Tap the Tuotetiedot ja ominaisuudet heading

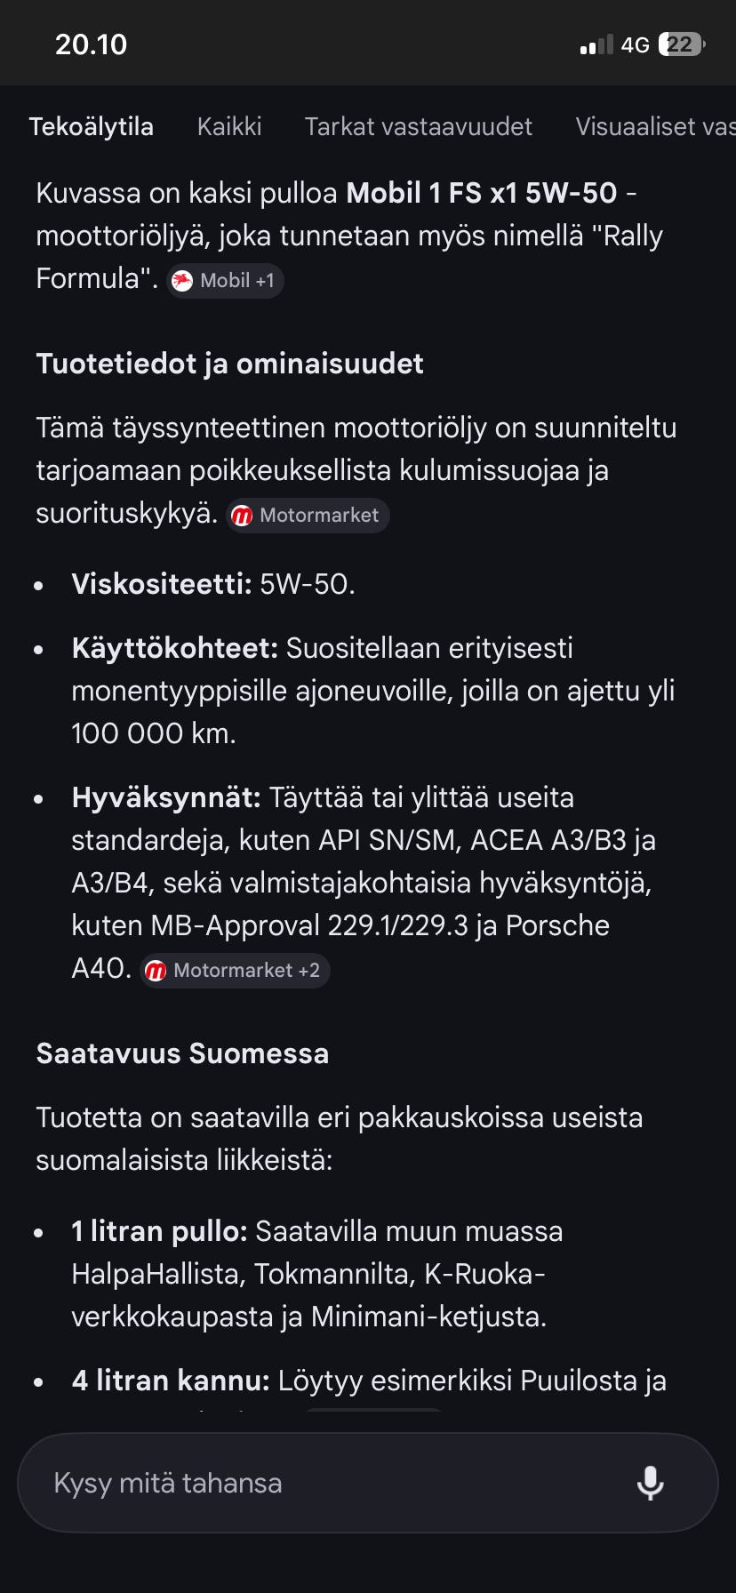tap(229, 363)
